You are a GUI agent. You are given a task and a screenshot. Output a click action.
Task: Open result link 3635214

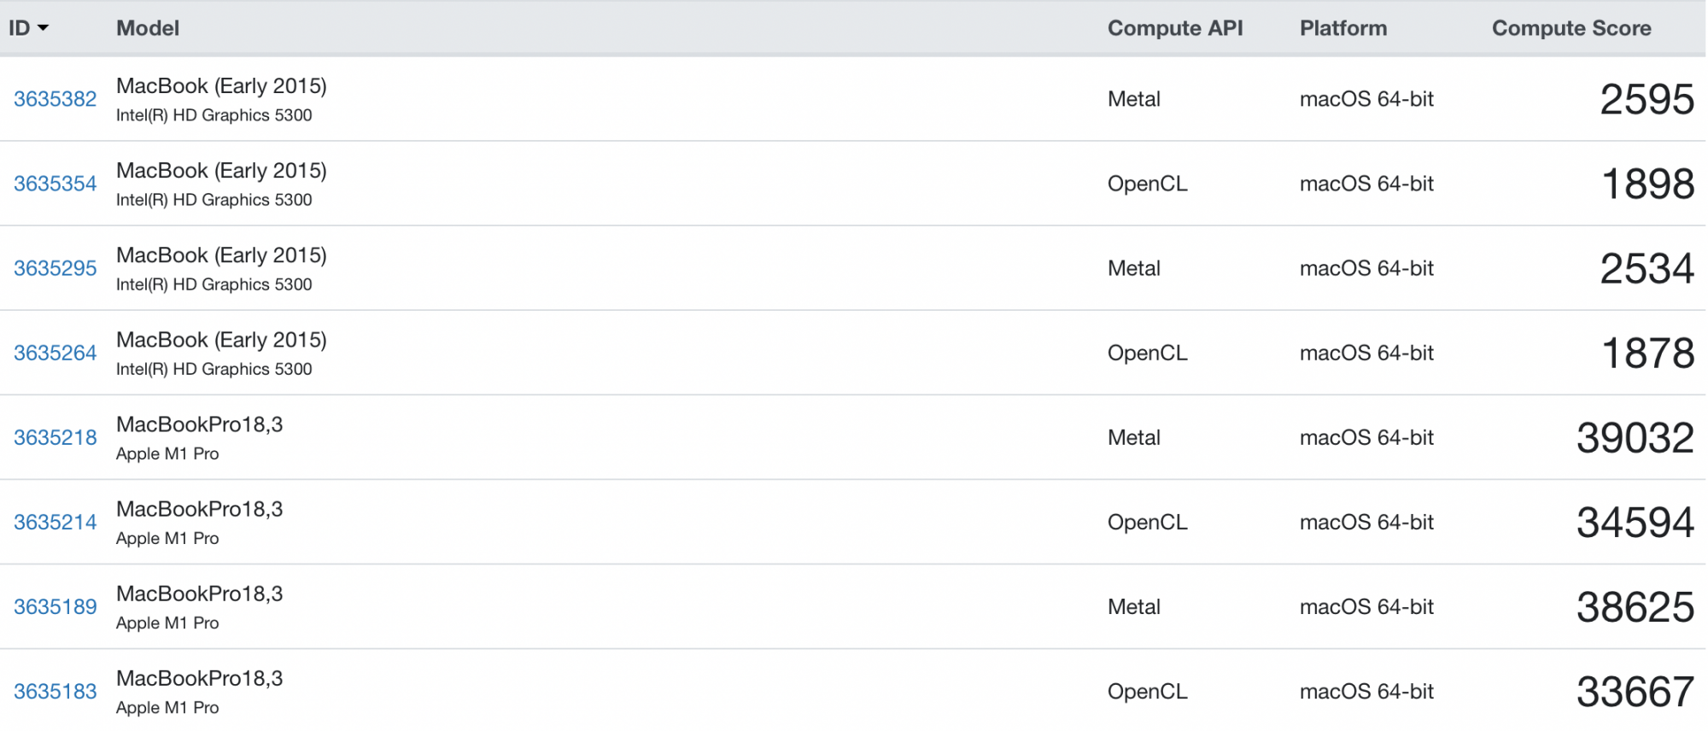pos(56,522)
